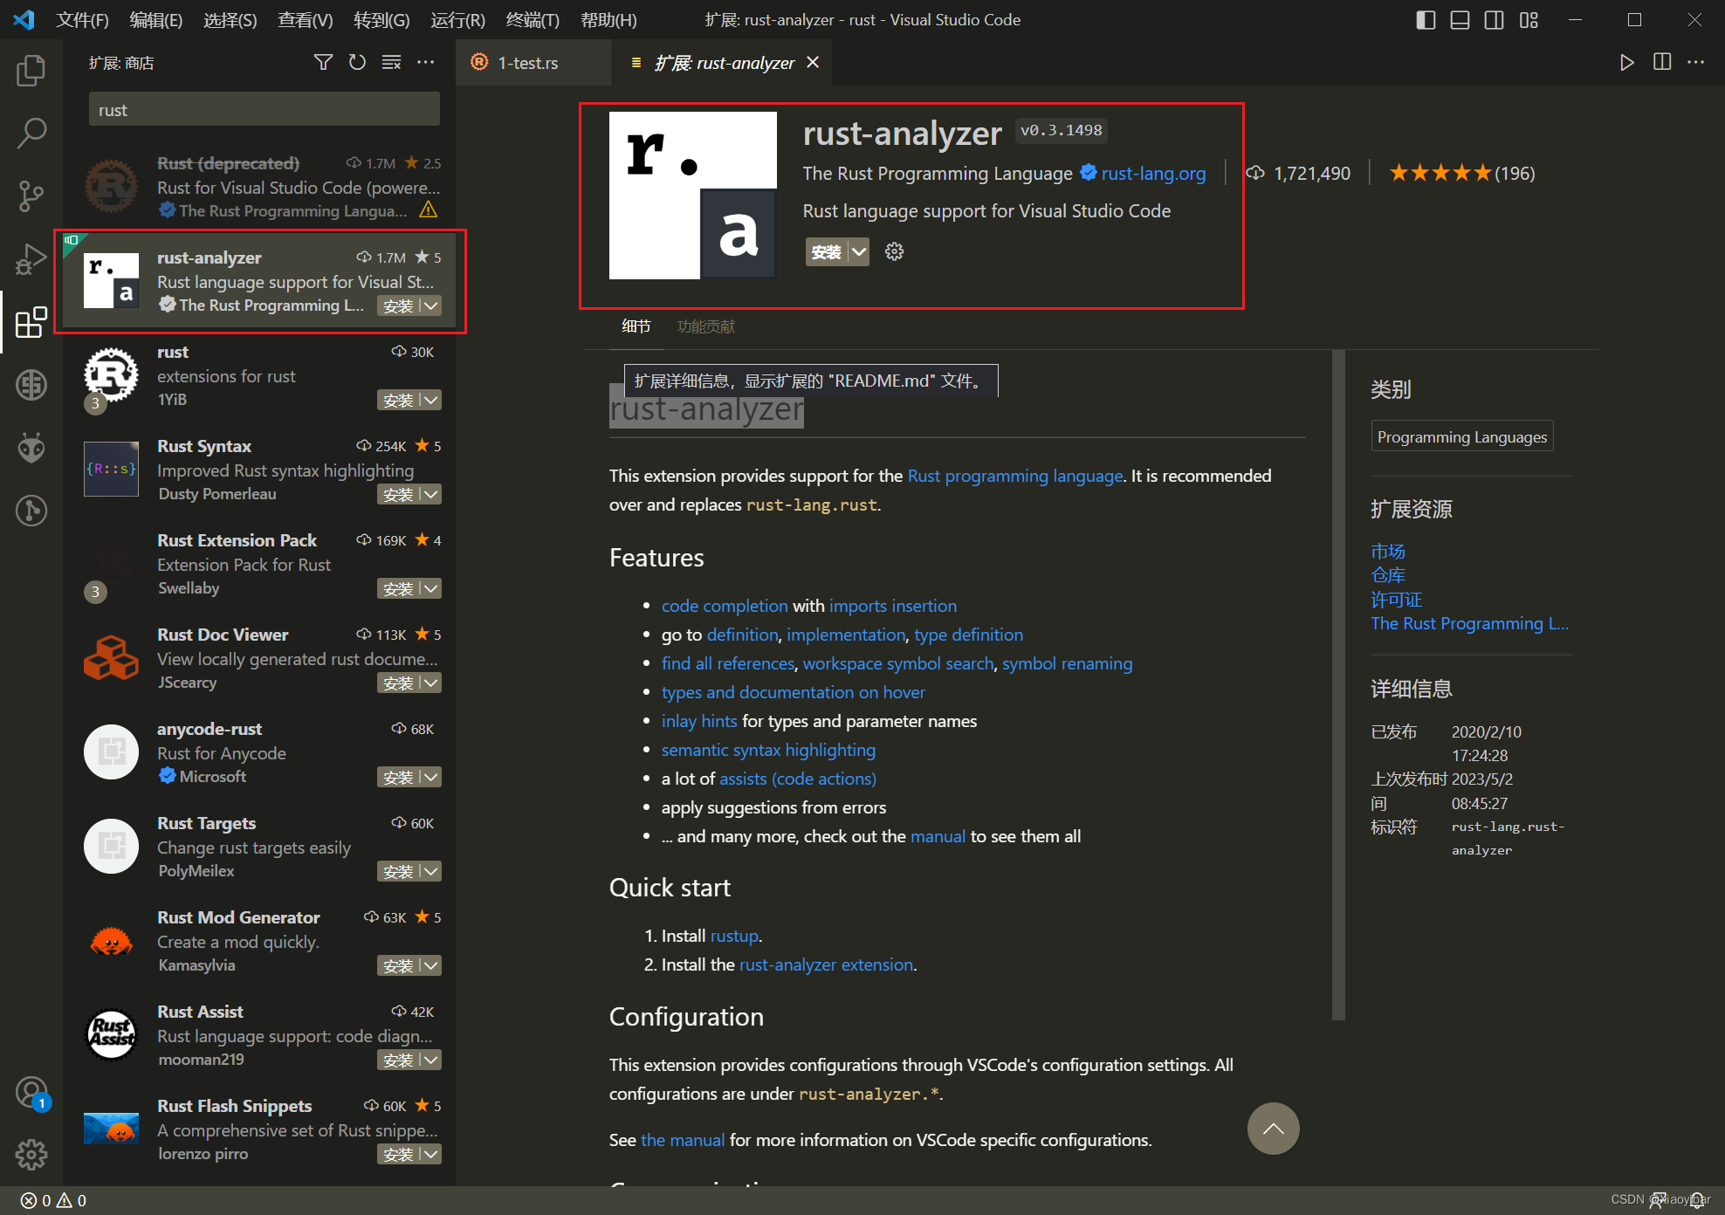The image size is (1725, 1215).
Task: Expand install dropdown for Rust Mod Generator
Action: [431, 965]
